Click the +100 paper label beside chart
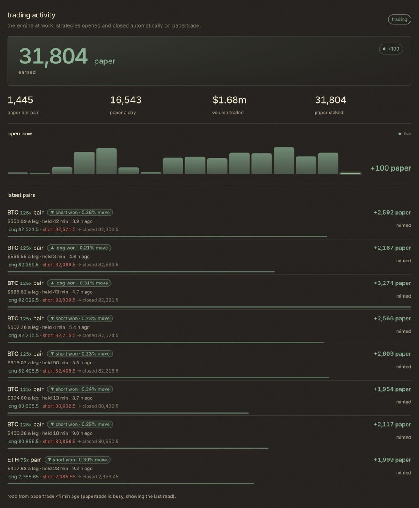Viewport: 419px width, 508px height. point(391,168)
